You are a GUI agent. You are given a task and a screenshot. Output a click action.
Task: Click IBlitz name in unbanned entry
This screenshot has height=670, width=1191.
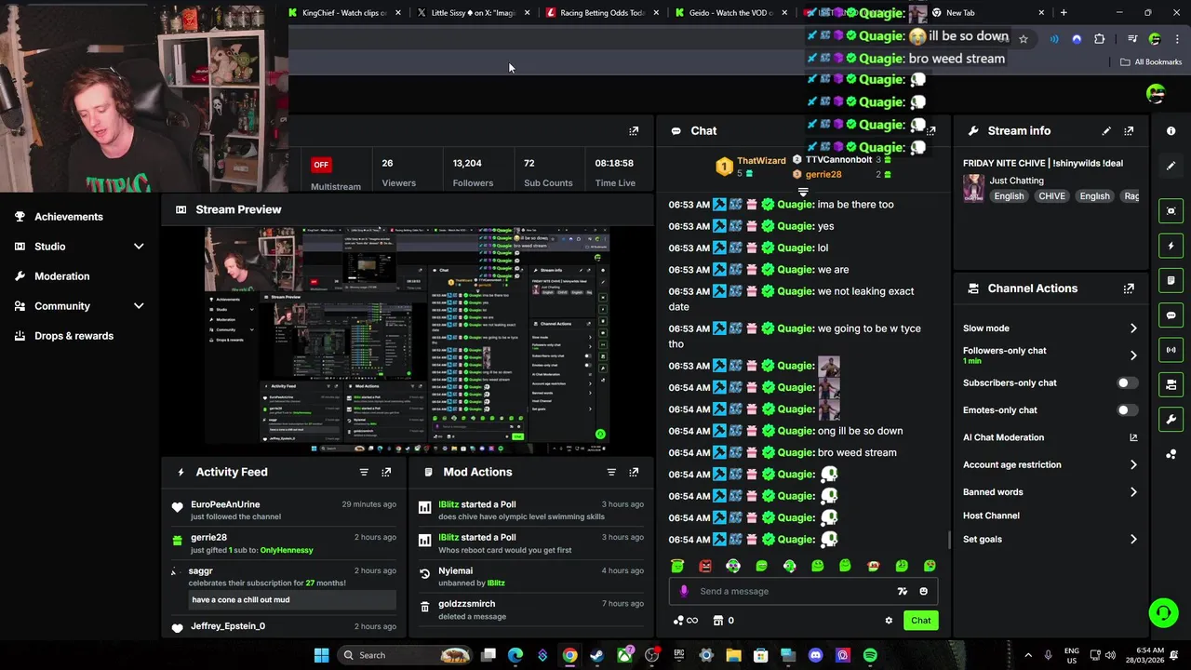click(496, 583)
